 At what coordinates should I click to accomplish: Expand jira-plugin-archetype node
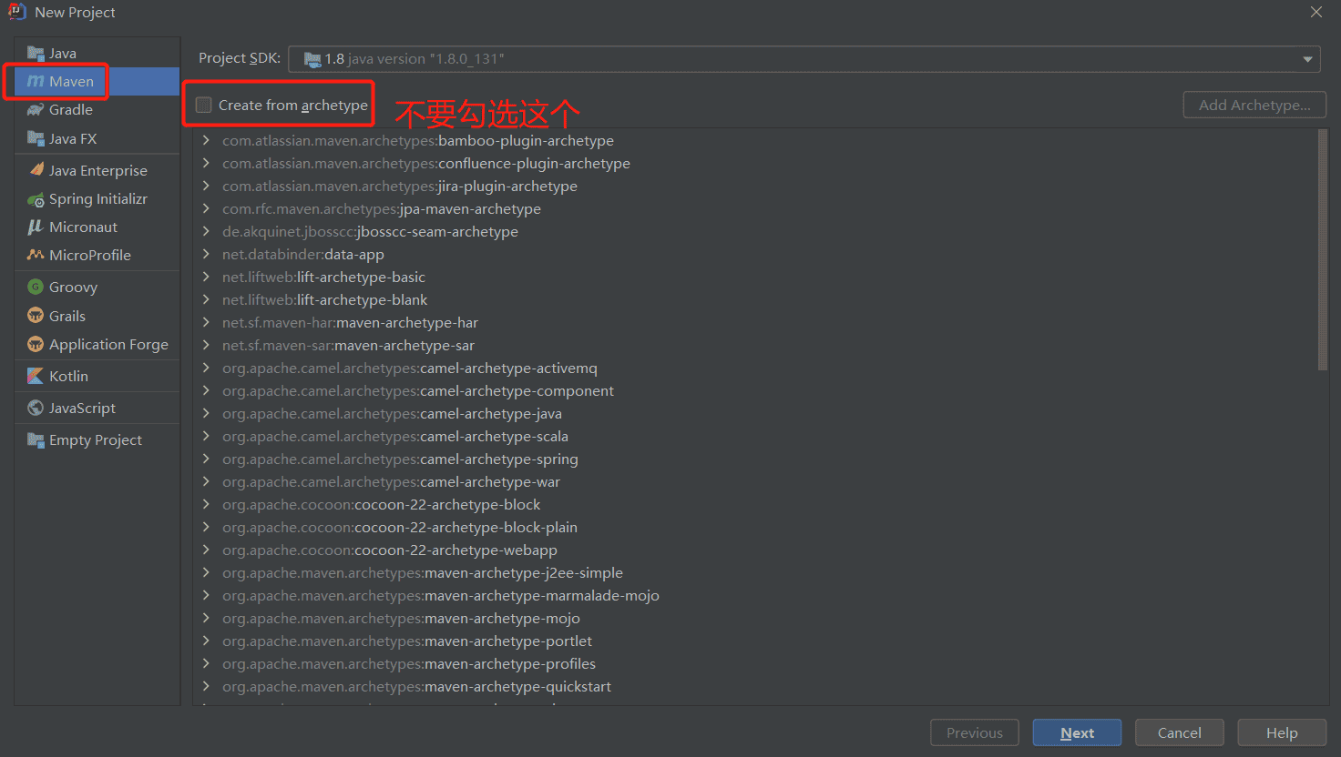pyautogui.click(x=207, y=186)
